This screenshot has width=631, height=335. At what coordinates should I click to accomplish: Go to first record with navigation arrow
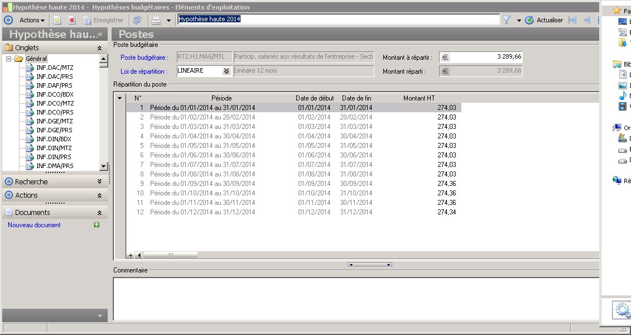pos(572,20)
